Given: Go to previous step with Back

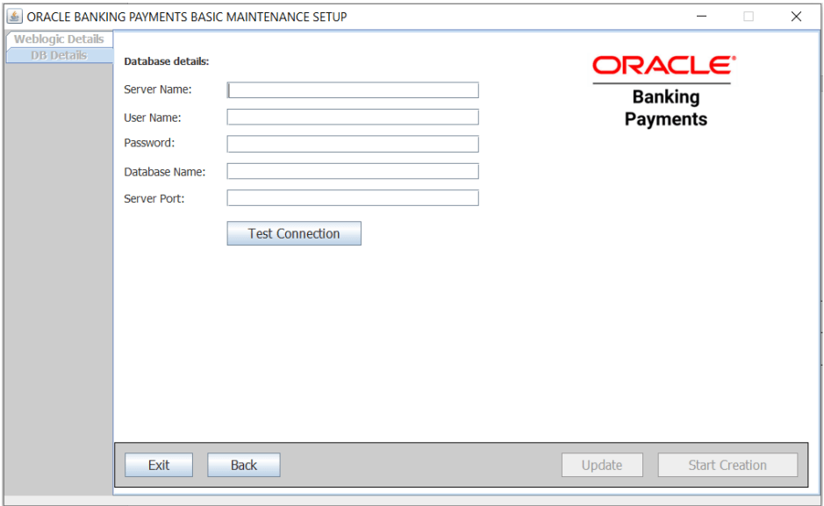Looking at the screenshot, I should click(244, 465).
